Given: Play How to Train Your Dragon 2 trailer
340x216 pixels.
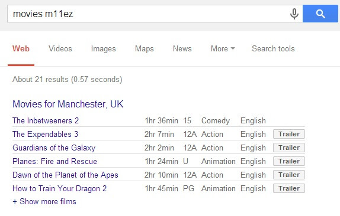Looking at the screenshot, I should click(289, 188).
